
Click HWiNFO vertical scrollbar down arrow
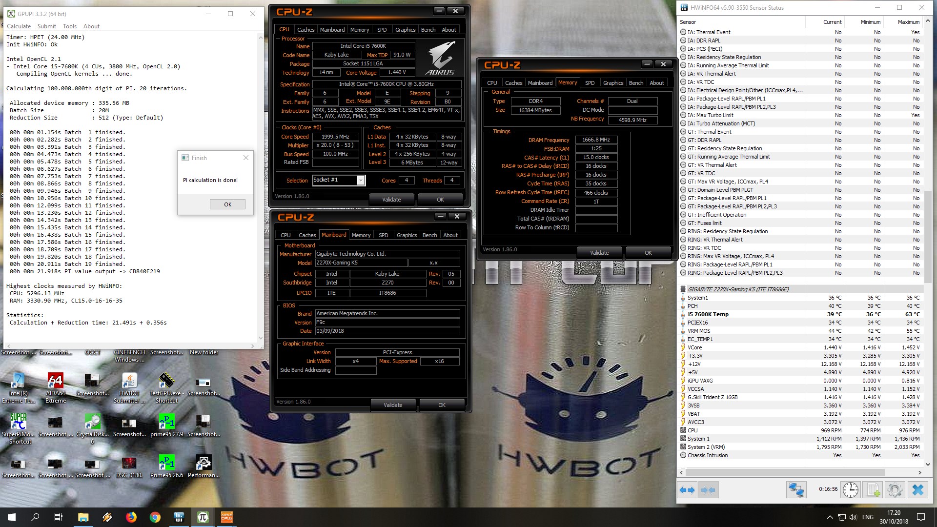click(x=928, y=465)
